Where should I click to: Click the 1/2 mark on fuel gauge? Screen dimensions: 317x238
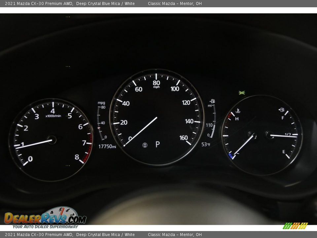pos(288,134)
